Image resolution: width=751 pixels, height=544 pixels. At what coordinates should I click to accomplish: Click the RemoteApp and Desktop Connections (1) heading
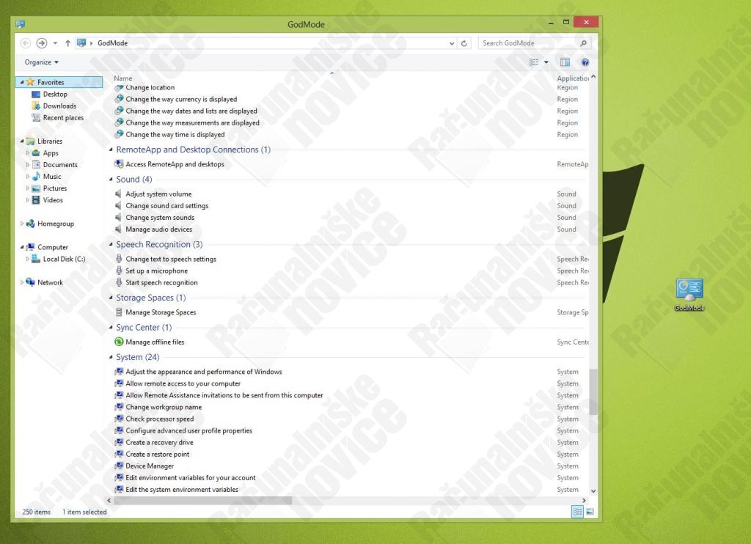(193, 150)
